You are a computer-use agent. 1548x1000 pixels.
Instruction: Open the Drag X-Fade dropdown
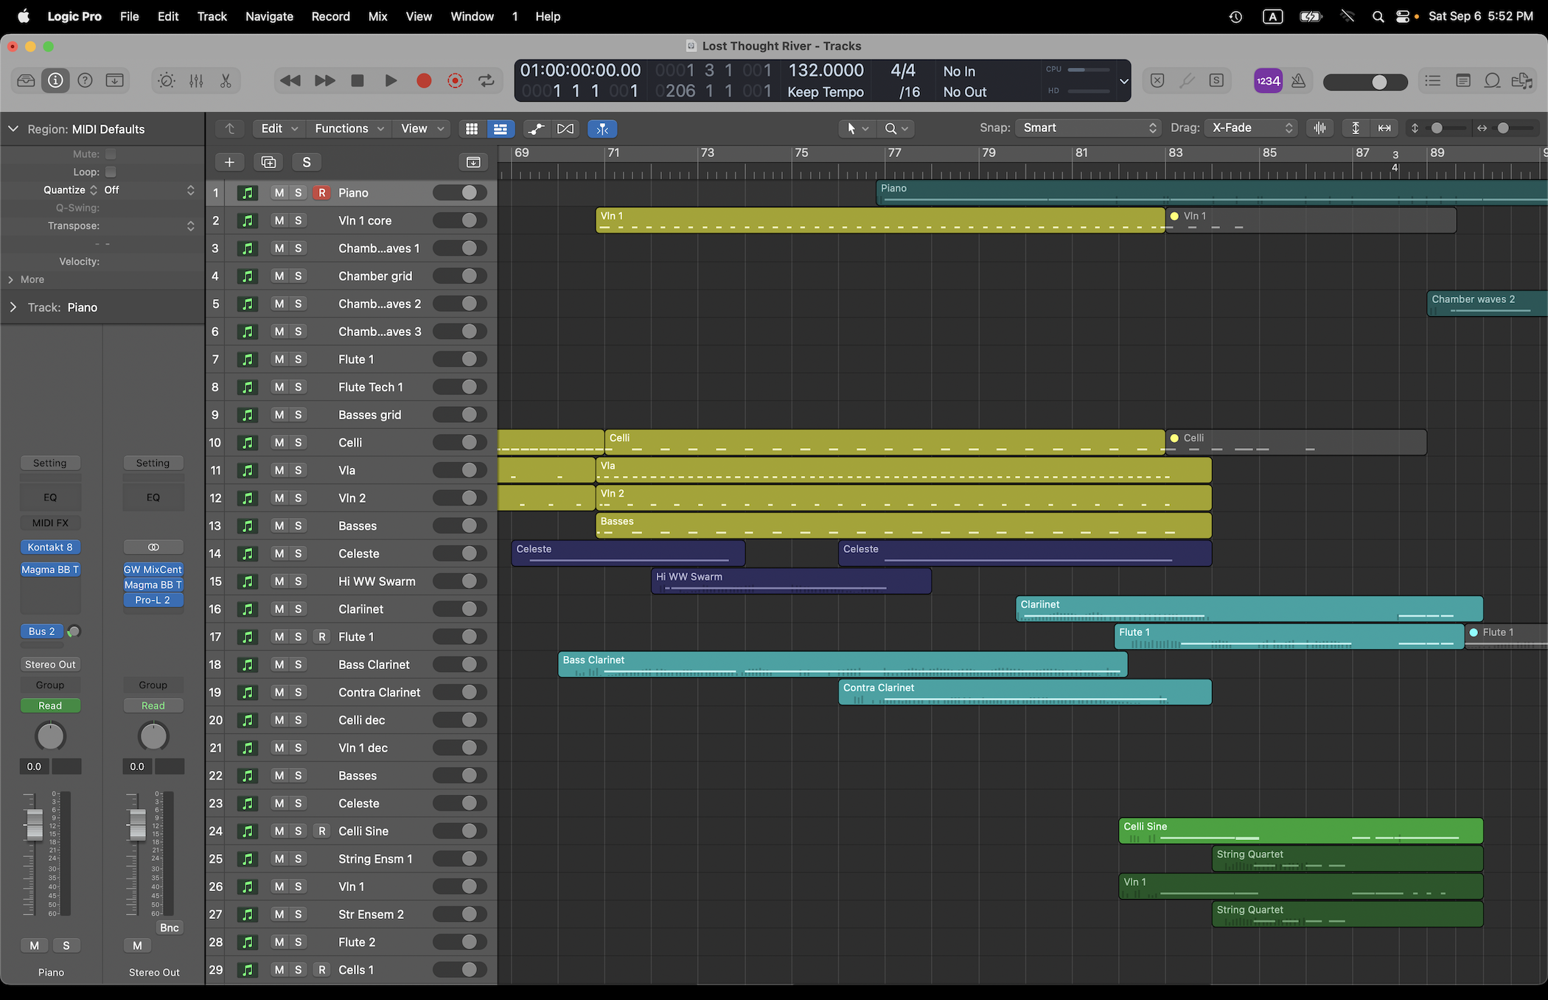pyautogui.click(x=1251, y=128)
